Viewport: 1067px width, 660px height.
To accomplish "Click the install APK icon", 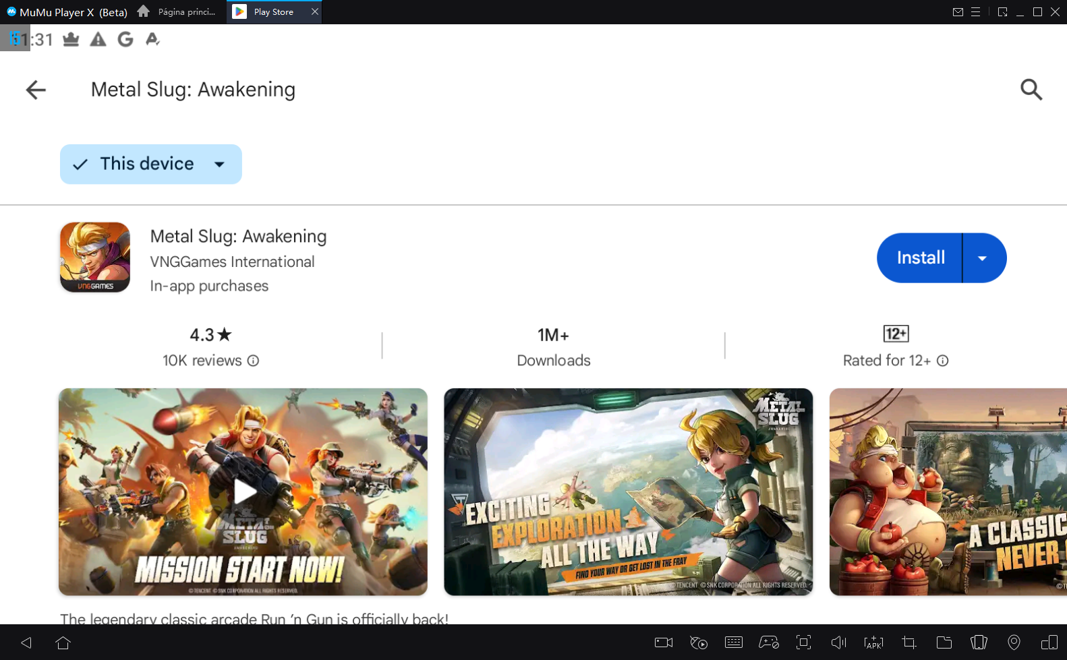I will tap(873, 642).
